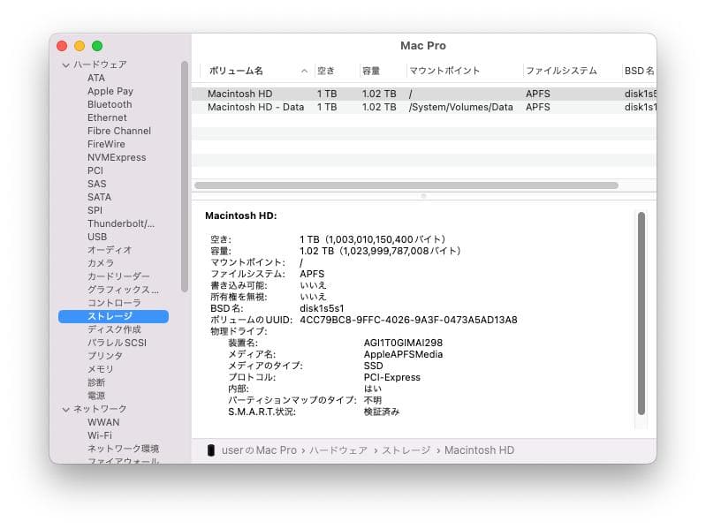Click userのMac Pro in the path bar
Viewport: 706px width, 529px height.
pyautogui.click(x=260, y=450)
